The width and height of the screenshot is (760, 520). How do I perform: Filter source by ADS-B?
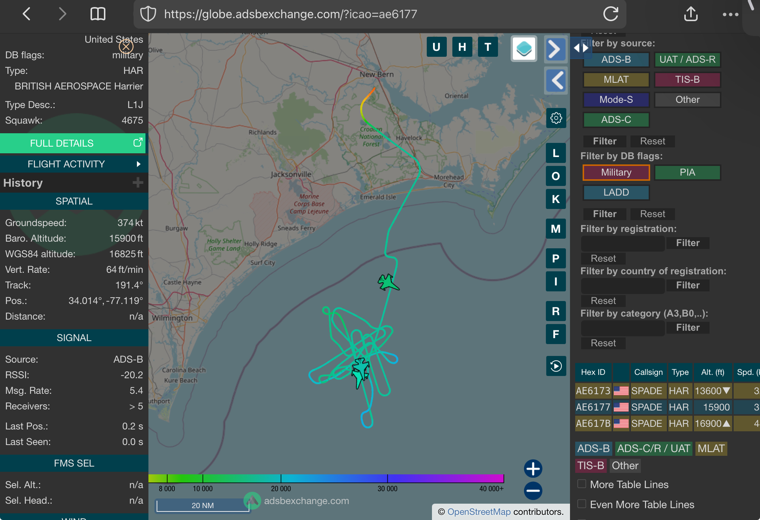point(616,59)
